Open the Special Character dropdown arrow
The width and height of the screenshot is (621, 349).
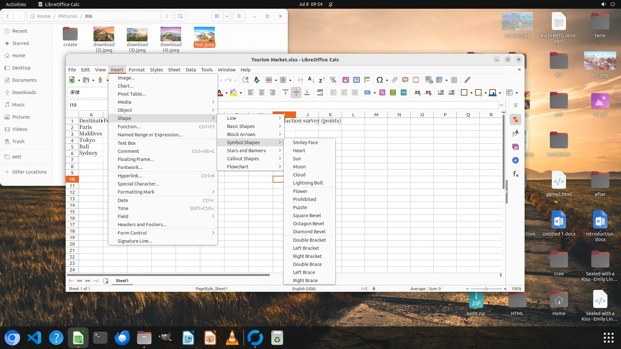(387, 80)
